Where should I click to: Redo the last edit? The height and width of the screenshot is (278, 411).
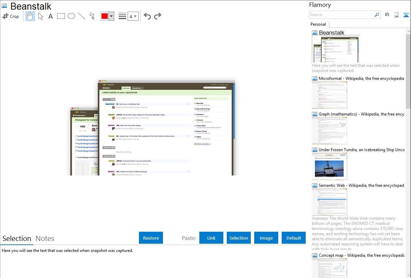[x=157, y=16]
